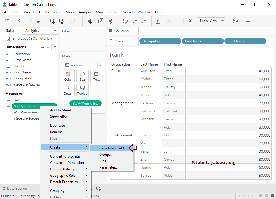Click the Occupation pill on Rows shelf
276x199 pixels.
click(160, 41)
